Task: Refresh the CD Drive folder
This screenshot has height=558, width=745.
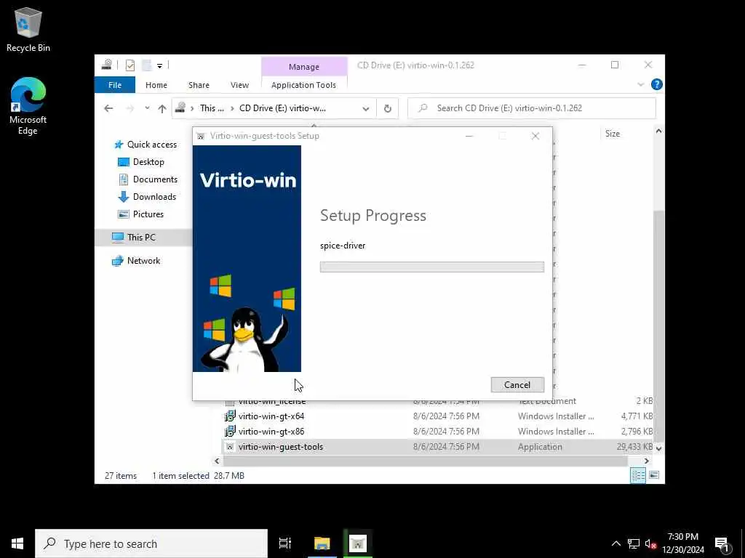Action: (388, 109)
